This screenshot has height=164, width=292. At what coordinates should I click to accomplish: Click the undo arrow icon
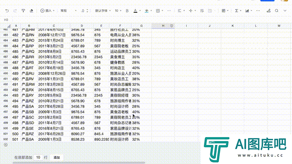(x=7, y=11)
